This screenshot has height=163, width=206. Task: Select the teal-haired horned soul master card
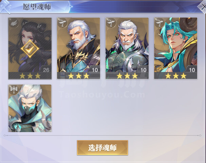click(x=176, y=49)
